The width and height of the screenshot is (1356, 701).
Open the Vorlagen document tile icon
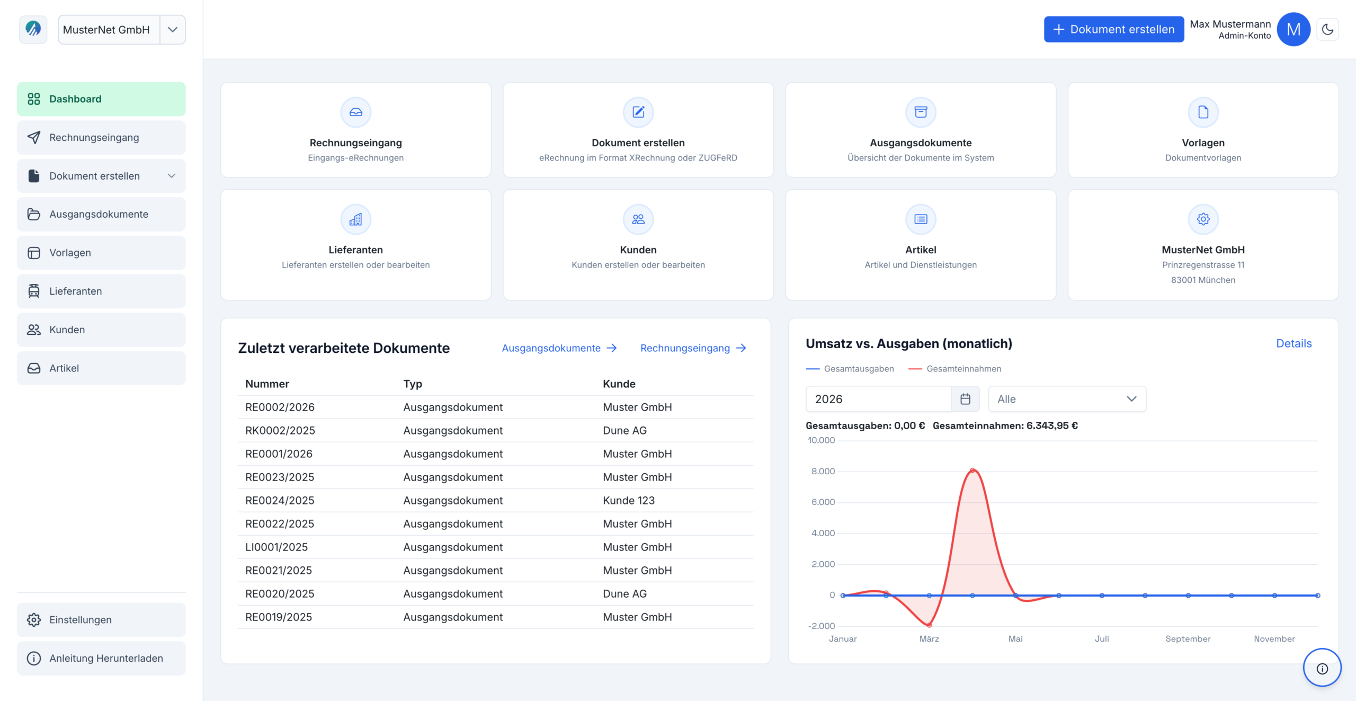tap(1203, 112)
